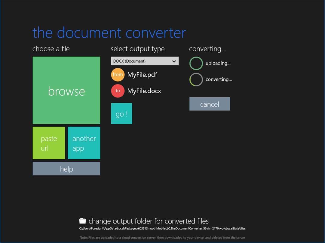The height and width of the screenshot is (243, 325).
Task: Click the uploading... status label
Action: tap(218, 63)
